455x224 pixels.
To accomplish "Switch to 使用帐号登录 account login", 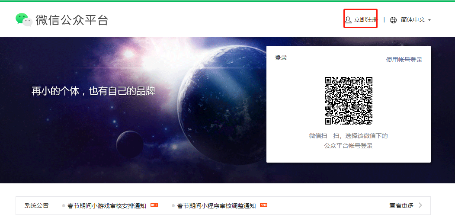I will coord(404,60).
